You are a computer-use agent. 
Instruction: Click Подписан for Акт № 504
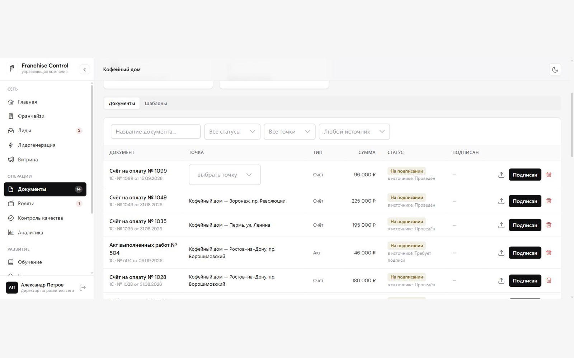point(525,253)
